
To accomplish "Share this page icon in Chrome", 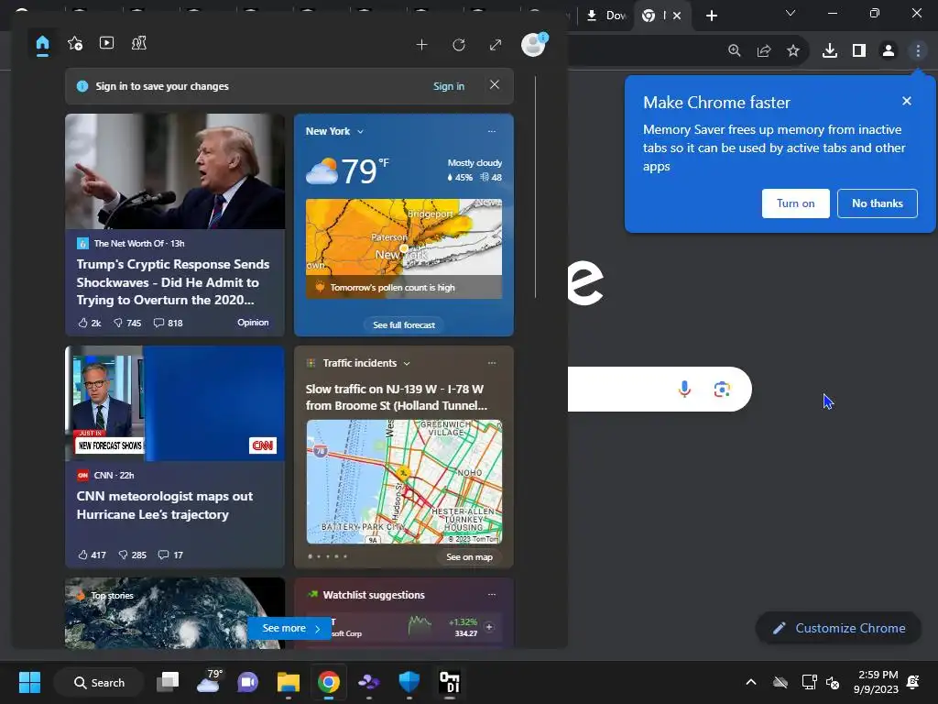I will point(764,51).
